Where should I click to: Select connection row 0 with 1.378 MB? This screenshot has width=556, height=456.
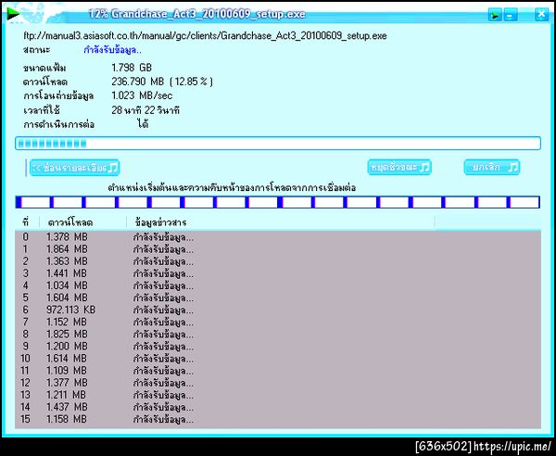[278, 237]
